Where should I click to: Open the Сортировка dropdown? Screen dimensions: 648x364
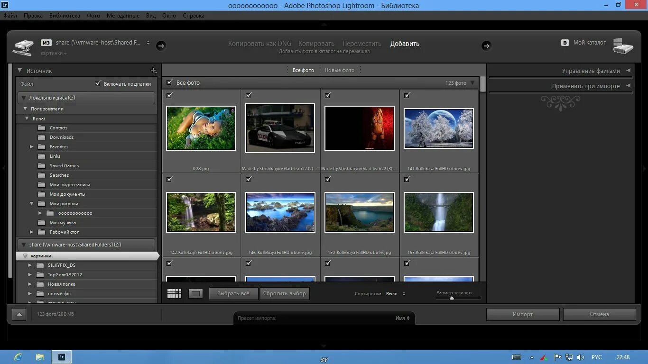[396, 294]
